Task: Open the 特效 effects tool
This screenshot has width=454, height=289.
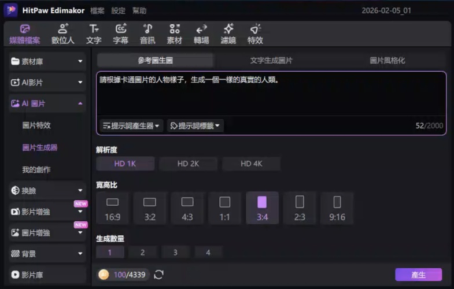Action: [x=256, y=34]
